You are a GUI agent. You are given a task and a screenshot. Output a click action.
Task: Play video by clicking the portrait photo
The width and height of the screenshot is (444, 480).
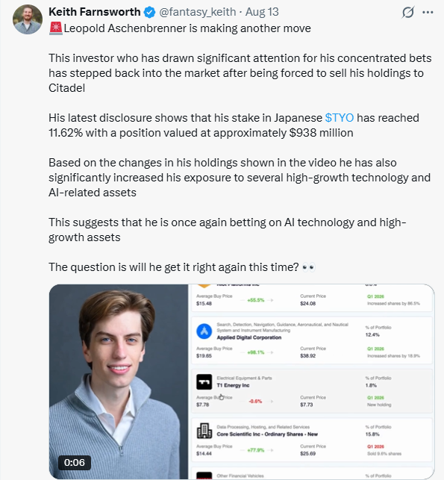(x=119, y=381)
